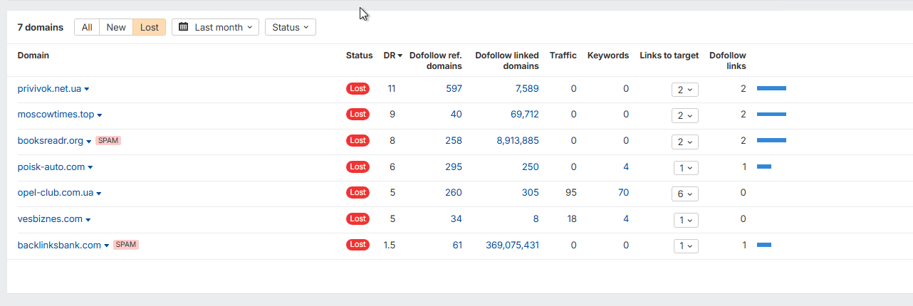Sort by Dofollow links column header

pos(728,60)
